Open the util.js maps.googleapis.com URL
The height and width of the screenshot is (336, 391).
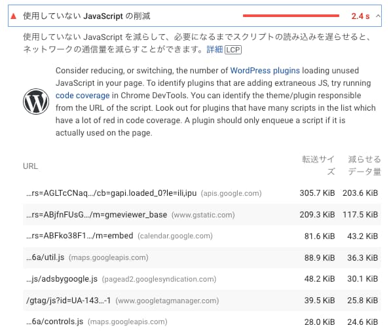87,257
